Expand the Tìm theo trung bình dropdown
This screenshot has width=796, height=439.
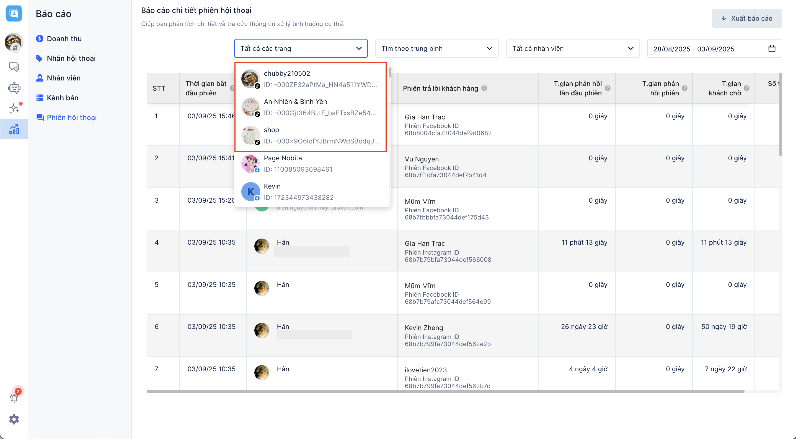coord(437,48)
